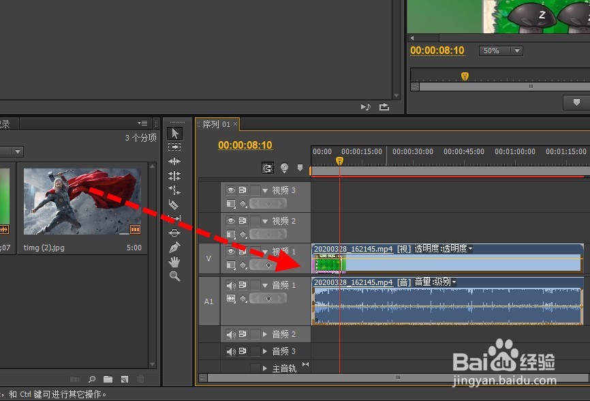Viewport: 590px width, 401px height.
Task: Mute 音频 3 track with speaker icon
Action: point(231,351)
